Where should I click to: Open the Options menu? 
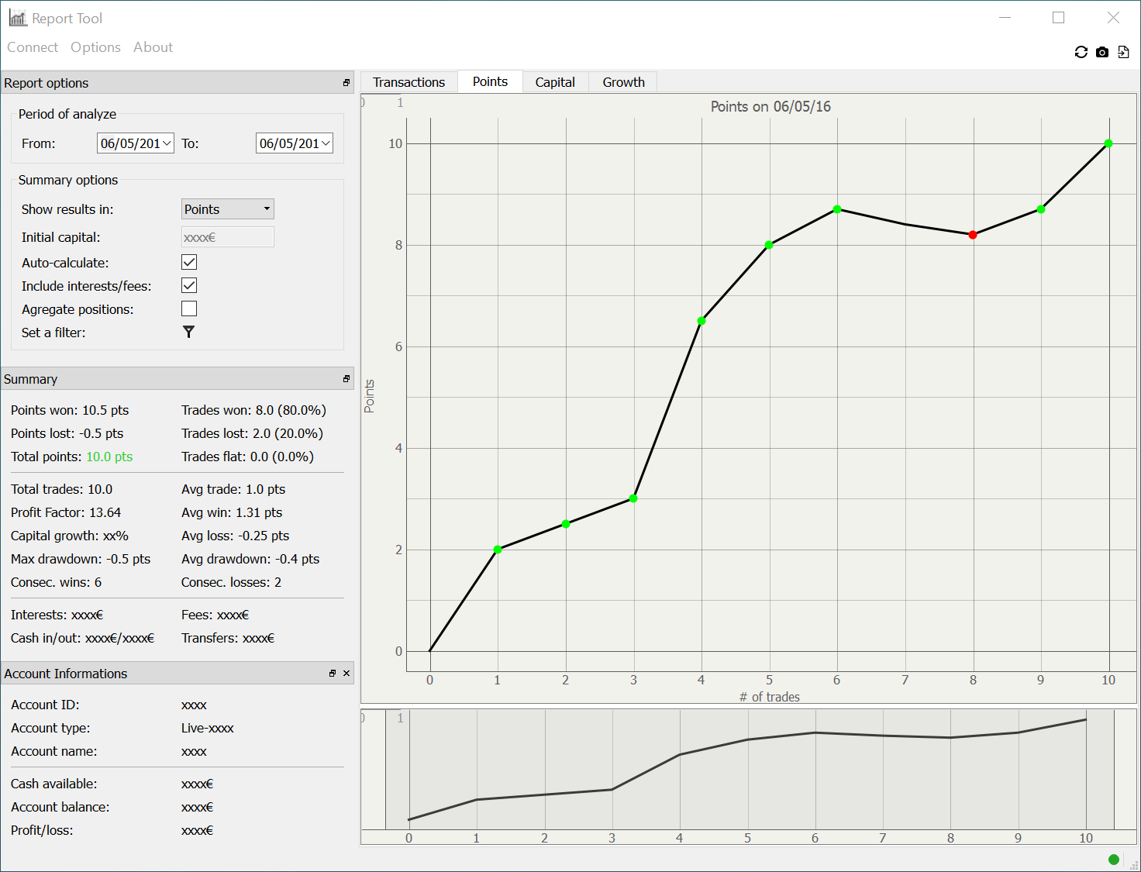pos(95,47)
